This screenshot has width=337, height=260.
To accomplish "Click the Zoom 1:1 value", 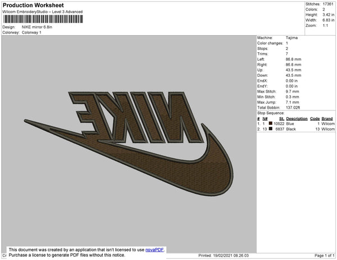I will (x=325, y=26).
